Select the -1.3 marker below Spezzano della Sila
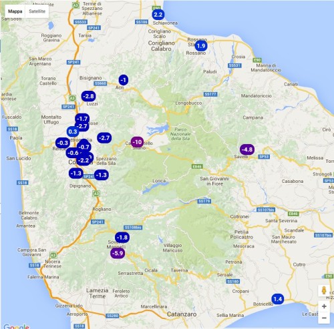This screenshot has height=329, width=334. pos(102,175)
